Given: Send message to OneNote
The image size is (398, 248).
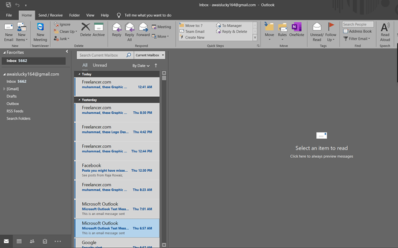Looking at the screenshot, I should (296, 30).
